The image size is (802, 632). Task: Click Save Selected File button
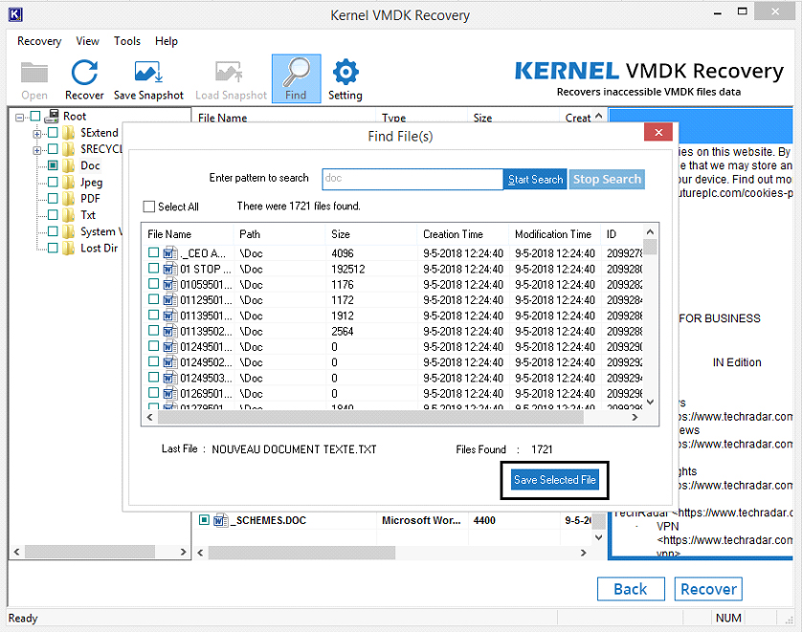point(554,480)
